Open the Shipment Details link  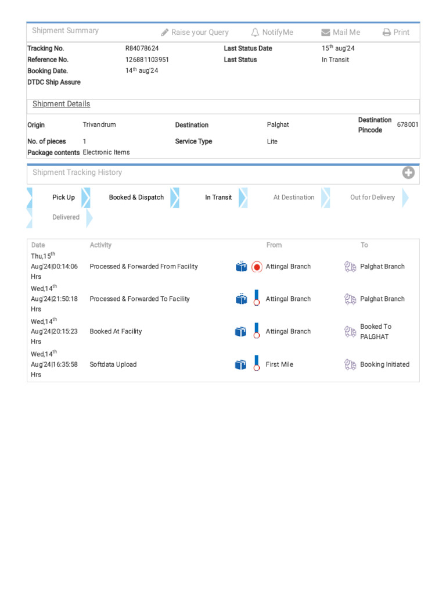pos(61,104)
